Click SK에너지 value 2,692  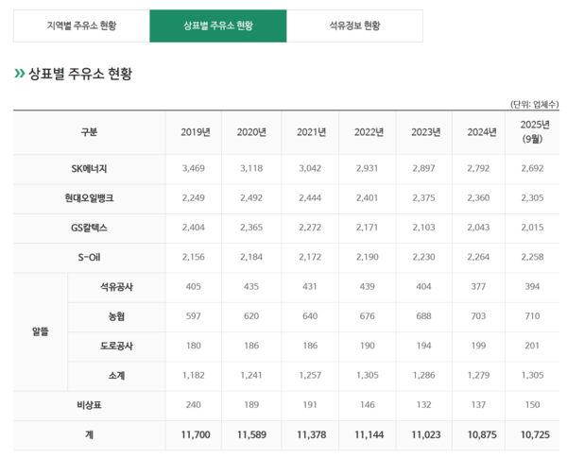pyautogui.click(x=532, y=168)
